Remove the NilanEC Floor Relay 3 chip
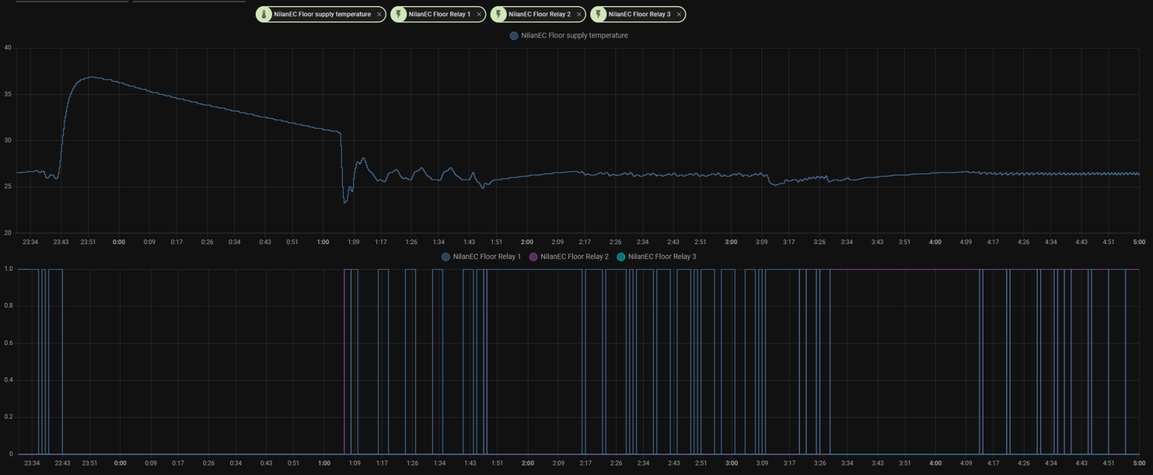 [679, 14]
